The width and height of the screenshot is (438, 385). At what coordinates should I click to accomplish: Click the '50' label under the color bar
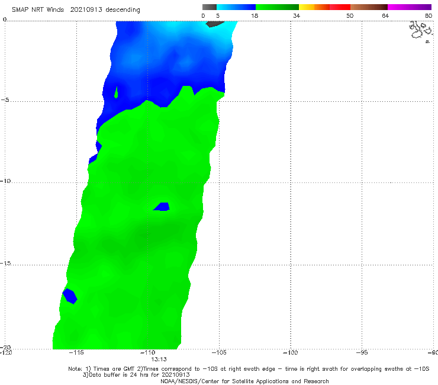pyautogui.click(x=350, y=15)
